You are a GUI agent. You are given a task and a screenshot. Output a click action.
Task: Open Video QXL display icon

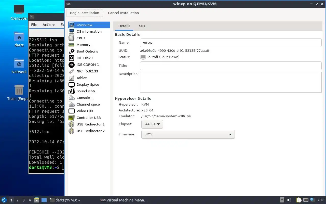click(x=72, y=111)
